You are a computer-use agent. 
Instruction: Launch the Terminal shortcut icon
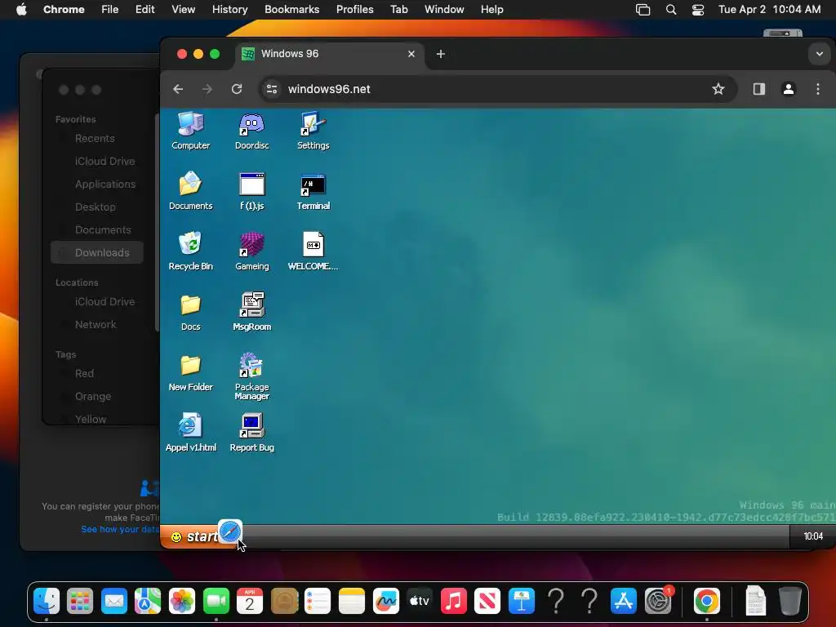pyautogui.click(x=313, y=191)
